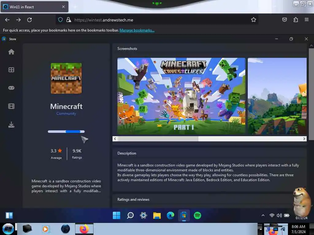
Task: Open the Minecraft landscape screenshot
Action: click(x=277, y=96)
